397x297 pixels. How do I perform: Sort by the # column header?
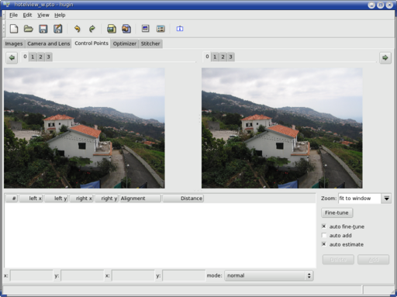[12, 199]
